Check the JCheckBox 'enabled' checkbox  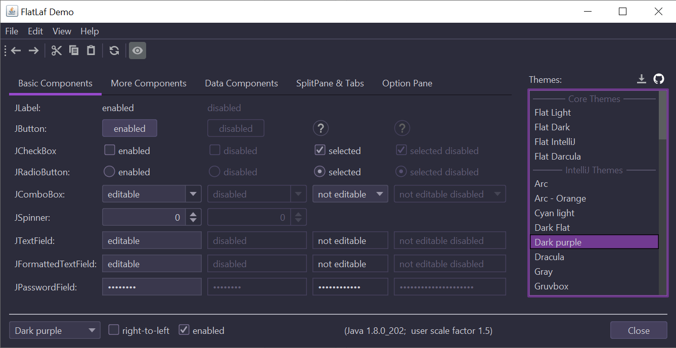coord(109,150)
